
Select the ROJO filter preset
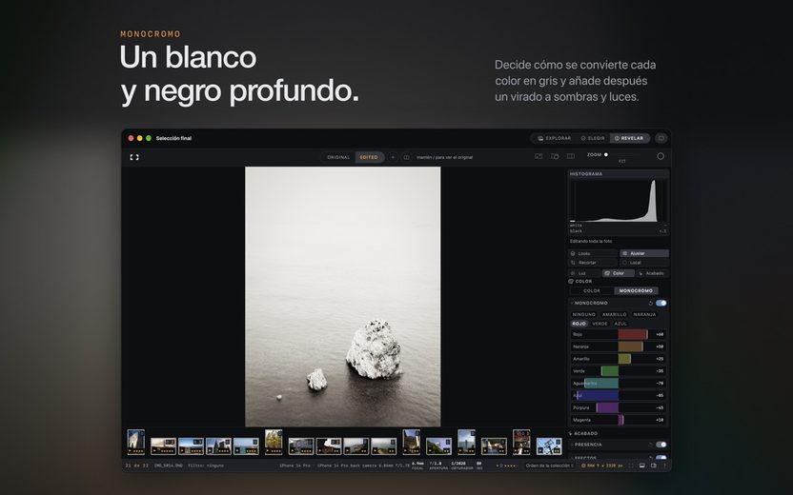(x=579, y=324)
